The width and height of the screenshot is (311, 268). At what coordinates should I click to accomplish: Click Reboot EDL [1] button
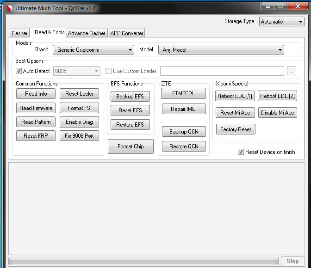coord(235,96)
